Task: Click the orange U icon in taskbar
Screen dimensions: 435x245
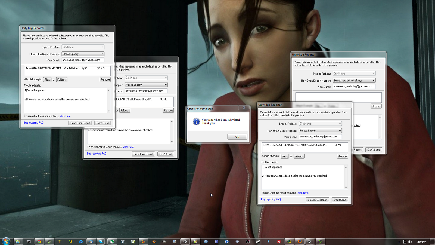Action: pyautogui.click(x=60, y=241)
